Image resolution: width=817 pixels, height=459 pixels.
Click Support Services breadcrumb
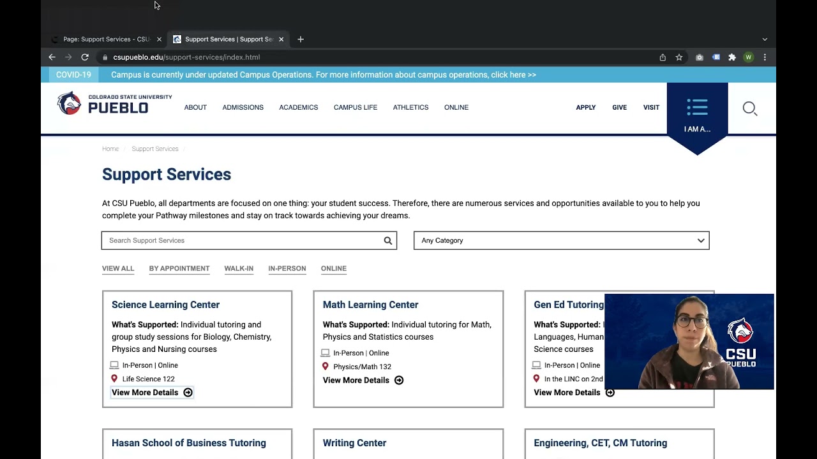(x=155, y=149)
